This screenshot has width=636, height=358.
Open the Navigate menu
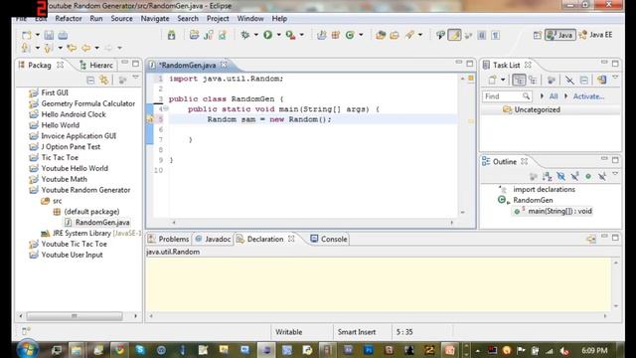point(155,19)
